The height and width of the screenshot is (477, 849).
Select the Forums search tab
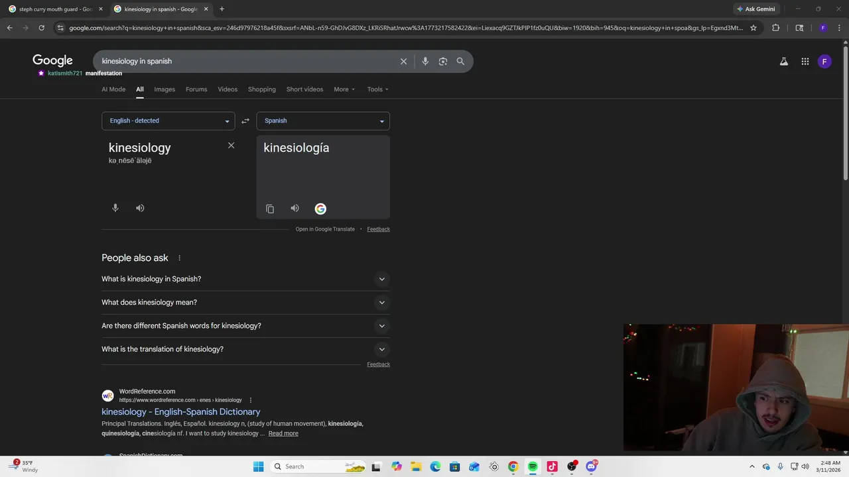point(196,89)
